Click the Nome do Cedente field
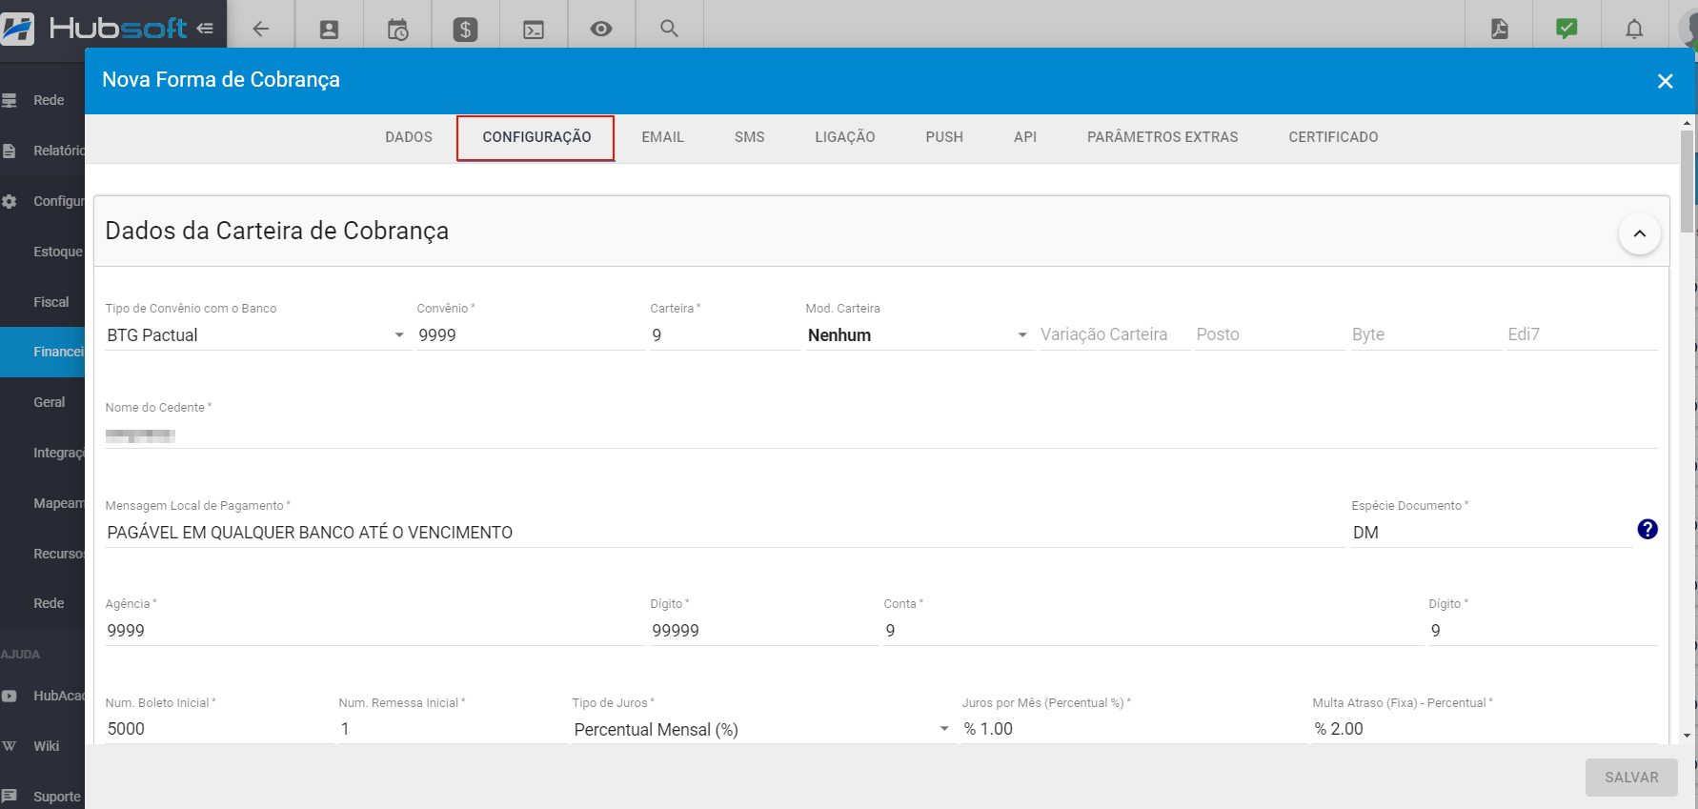The image size is (1698, 809). click(x=880, y=435)
